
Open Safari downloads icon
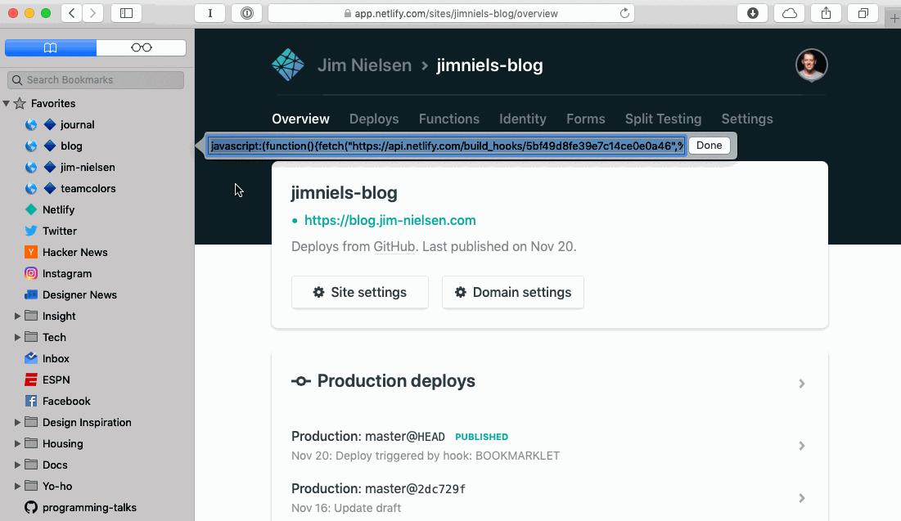point(753,13)
